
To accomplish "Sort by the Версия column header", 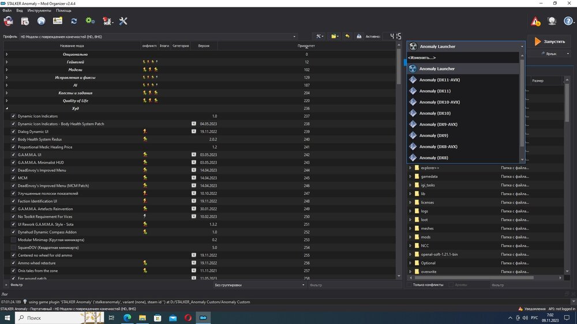I will [204, 46].
